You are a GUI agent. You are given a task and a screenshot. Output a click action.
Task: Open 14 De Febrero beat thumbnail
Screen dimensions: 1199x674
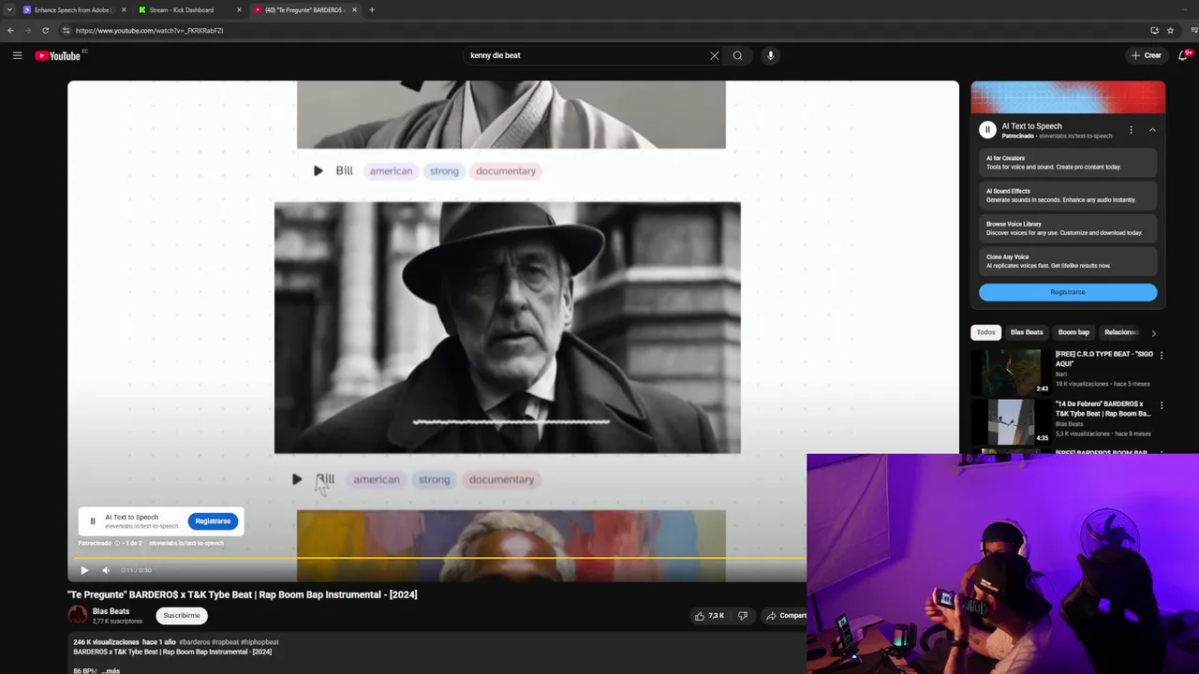click(1011, 422)
